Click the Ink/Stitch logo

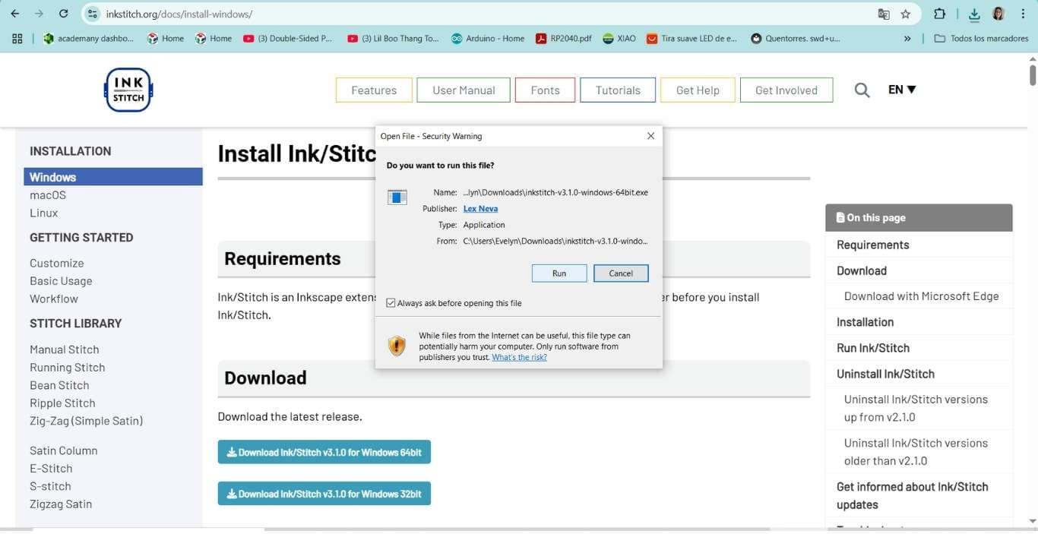pos(128,90)
